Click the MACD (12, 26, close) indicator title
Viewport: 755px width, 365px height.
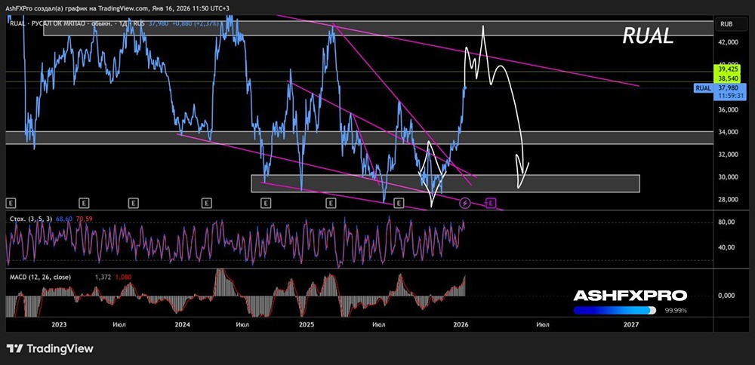point(41,277)
